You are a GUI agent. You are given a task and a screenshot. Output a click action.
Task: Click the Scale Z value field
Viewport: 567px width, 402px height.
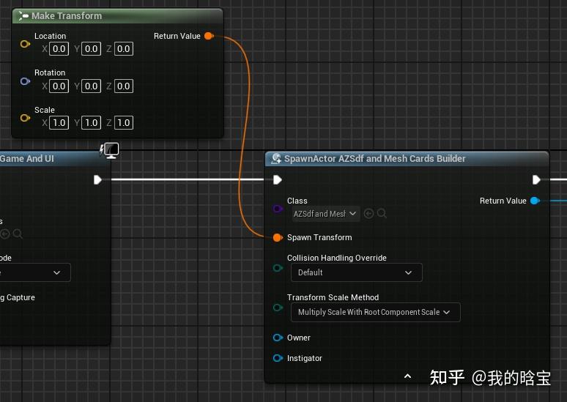(124, 123)
